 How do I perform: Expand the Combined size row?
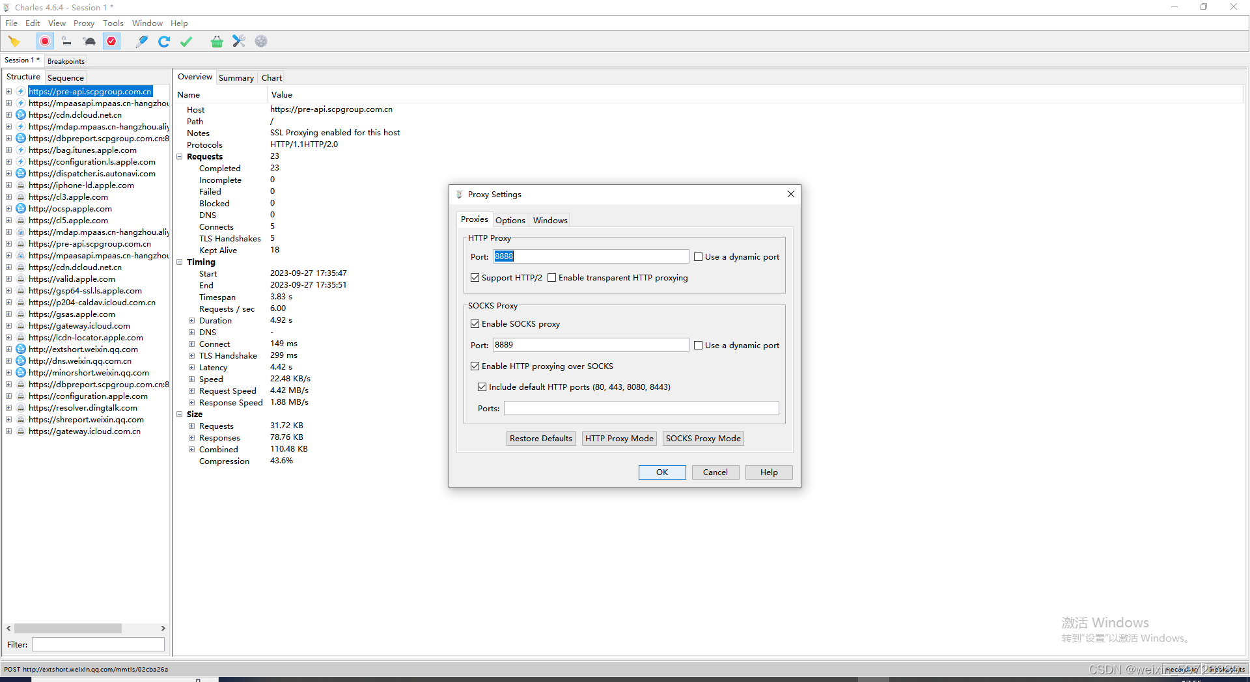(192, 450)
